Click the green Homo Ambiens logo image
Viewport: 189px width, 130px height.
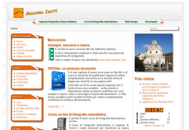pos(51,54)
